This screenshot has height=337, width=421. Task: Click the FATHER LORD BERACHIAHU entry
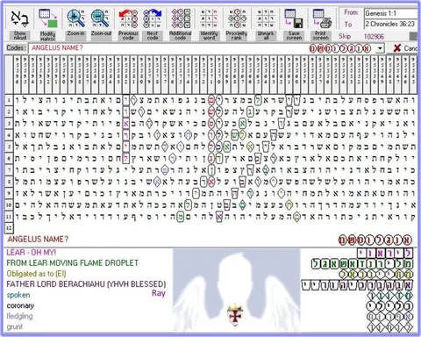(86, 284)
